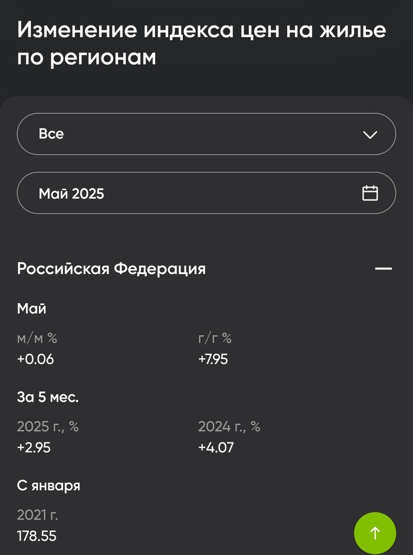Click the "2025 г., %" label

pyautogui.click(x=48, y=427)
